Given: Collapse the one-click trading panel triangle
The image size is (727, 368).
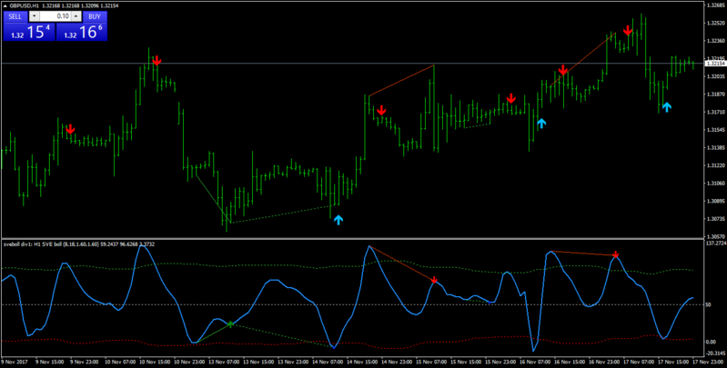Looking at the screenshot, I should 5,5.
